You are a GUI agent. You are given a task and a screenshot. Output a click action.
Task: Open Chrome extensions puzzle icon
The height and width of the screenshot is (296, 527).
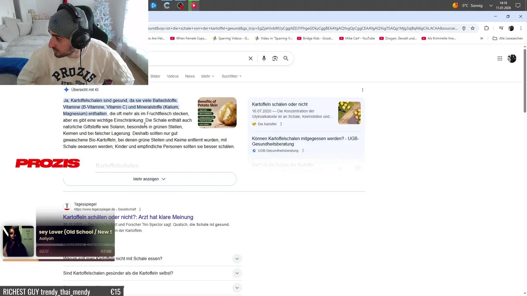click(x=487, y=28)
